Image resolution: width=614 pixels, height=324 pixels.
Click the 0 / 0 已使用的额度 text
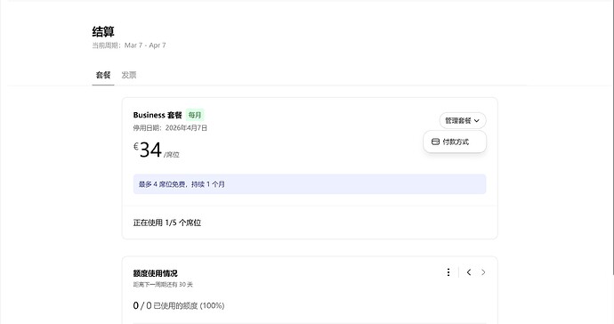coord(179,305)
